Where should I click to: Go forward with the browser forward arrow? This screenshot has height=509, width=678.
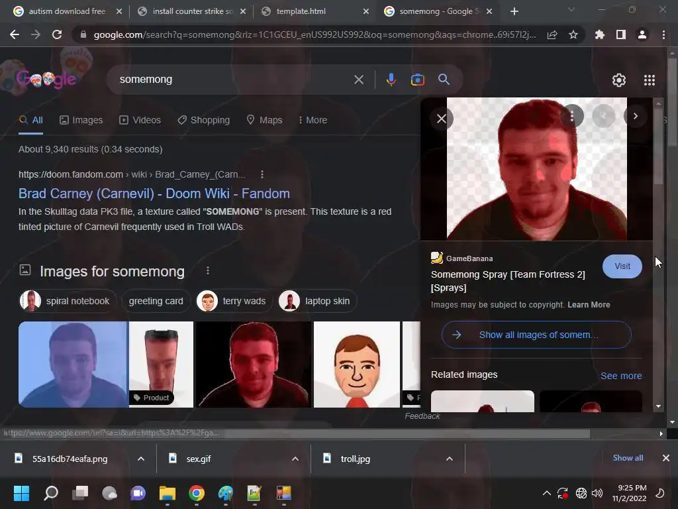click(x=36, y=34)
